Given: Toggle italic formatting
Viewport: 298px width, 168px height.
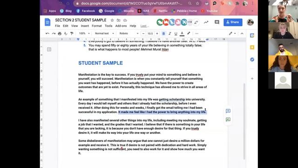Looking at the screenshot, I should (169, 34).
